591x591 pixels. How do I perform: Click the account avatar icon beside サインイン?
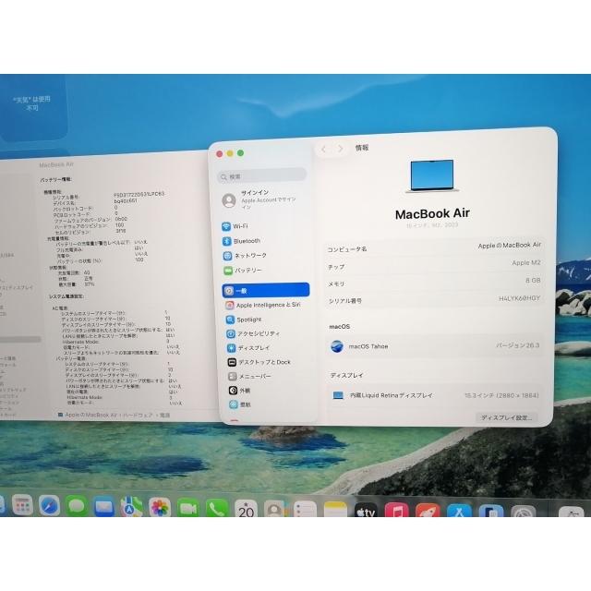(229, 200)
